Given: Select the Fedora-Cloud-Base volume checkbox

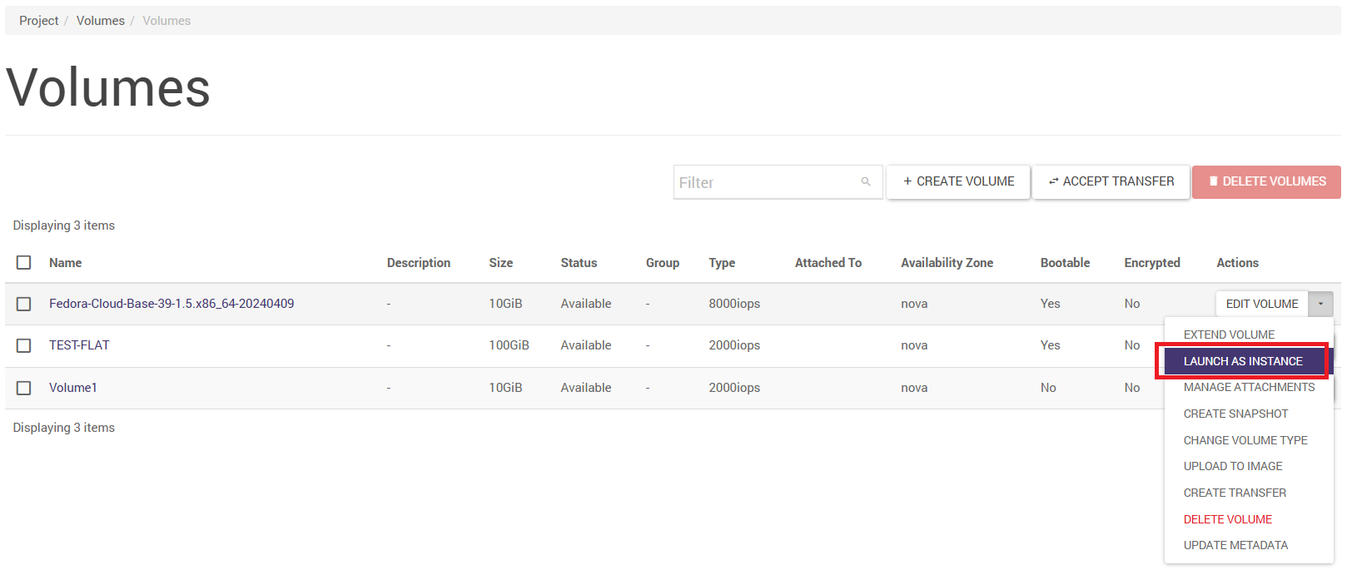Looking at the screenshot, I should click(24, 304).
